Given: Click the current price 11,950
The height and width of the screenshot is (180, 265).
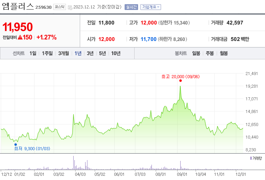Looking at the screenshot, I should (x=18, y=27).
